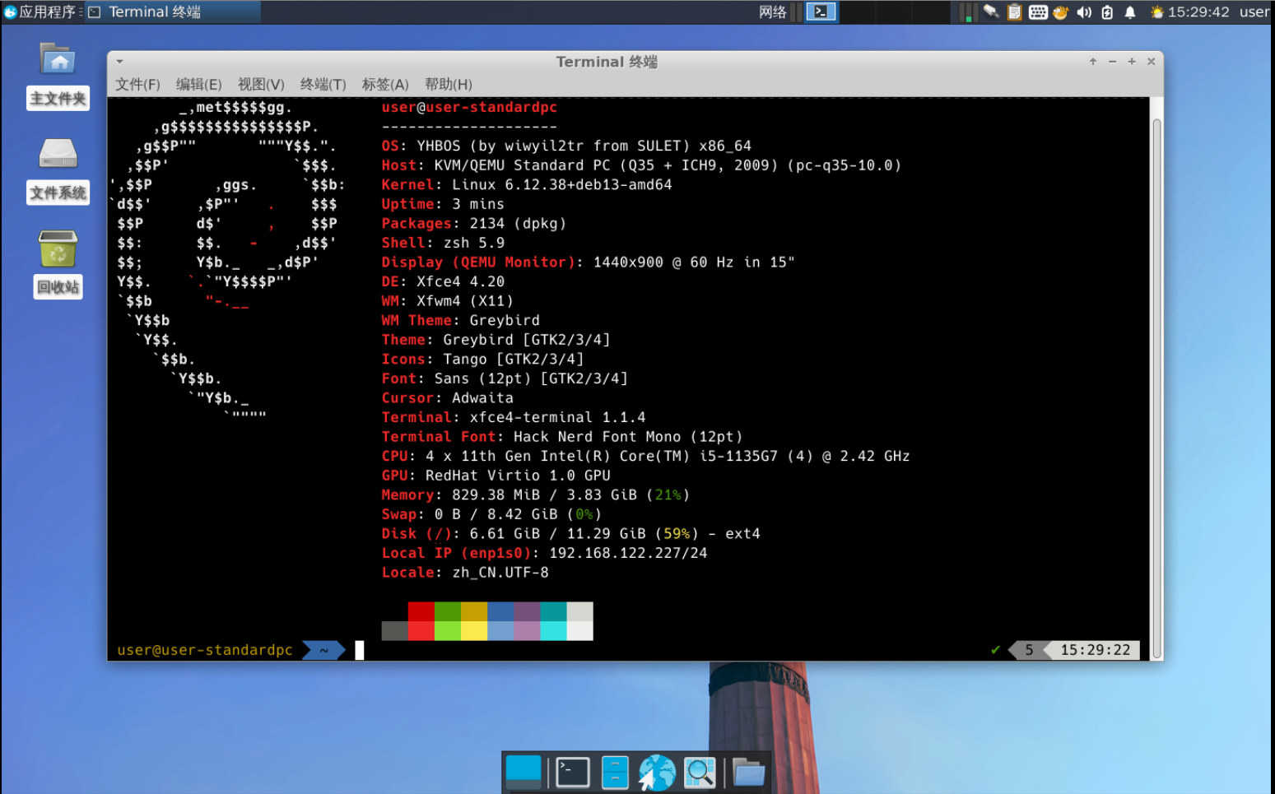Viewport: 1275px width, 794px height.
Task: Click the 'Terminal: xfce4-terminal 1.1.4' line
Action: pos(514,417)
